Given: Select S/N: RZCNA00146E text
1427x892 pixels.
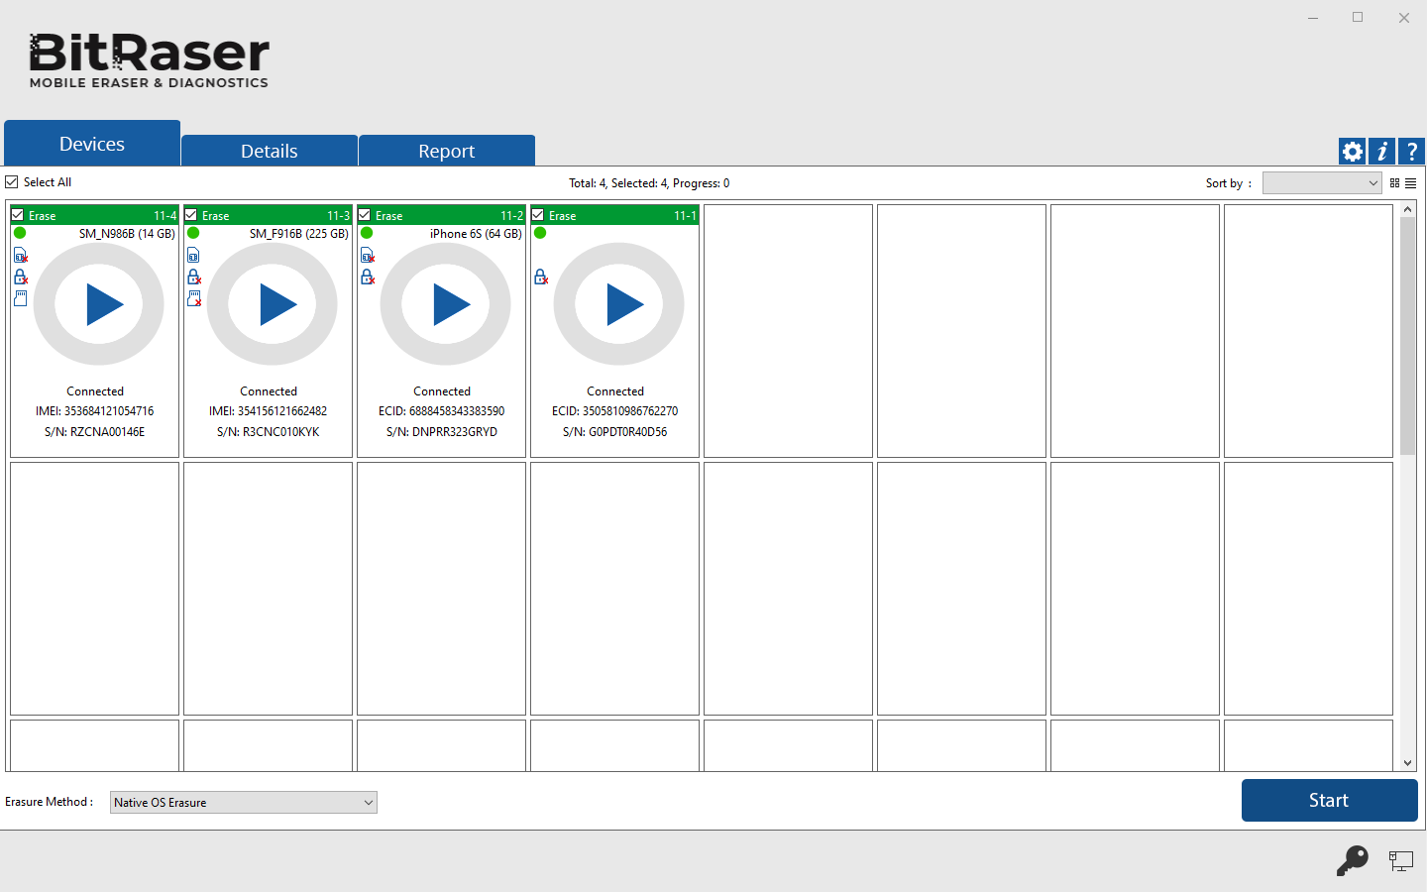Looking at the screenshot, I should click(95, 432).
